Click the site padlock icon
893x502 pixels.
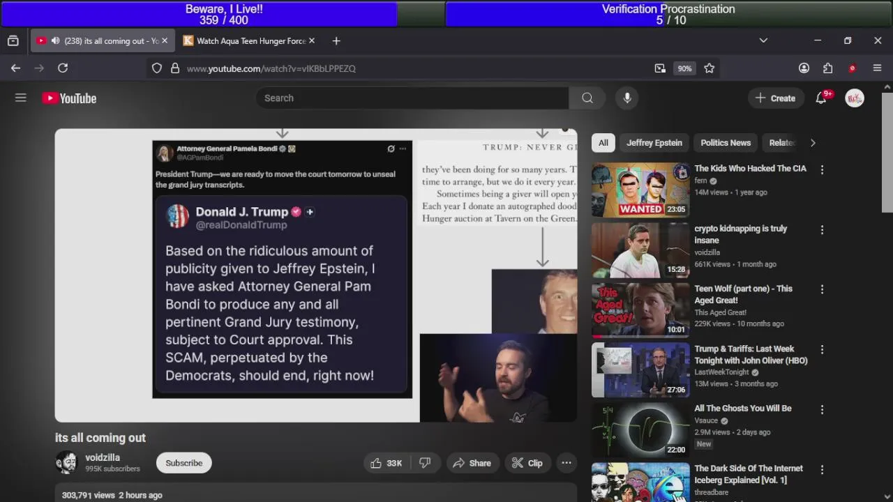click(175, 68)
